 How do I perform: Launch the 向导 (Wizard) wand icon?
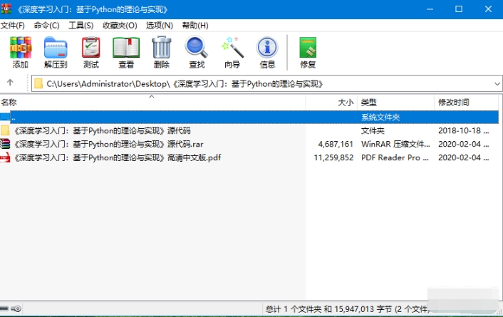pyautogui.click(x=232, y=48)
